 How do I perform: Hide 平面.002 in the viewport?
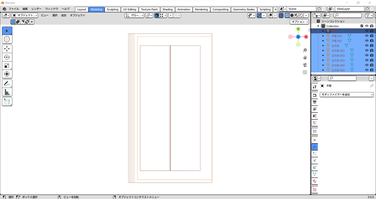[367, 41]
